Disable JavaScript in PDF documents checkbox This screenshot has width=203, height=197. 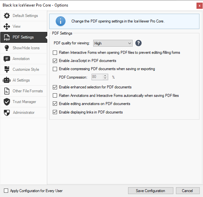tap(55, 61)
